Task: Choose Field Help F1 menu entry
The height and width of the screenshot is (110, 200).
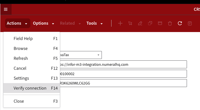Action: point(32,39)
